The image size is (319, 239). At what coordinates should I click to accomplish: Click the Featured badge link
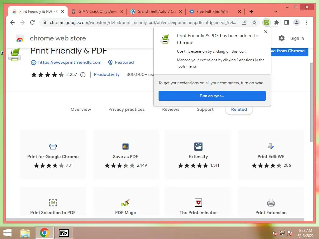121,62
